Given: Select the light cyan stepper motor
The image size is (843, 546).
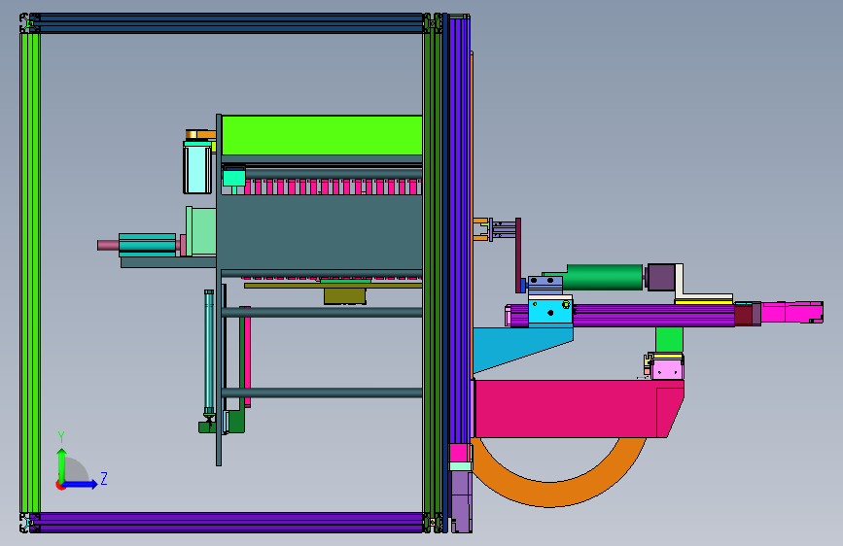Looking at the screenshot, I should 197,167.
